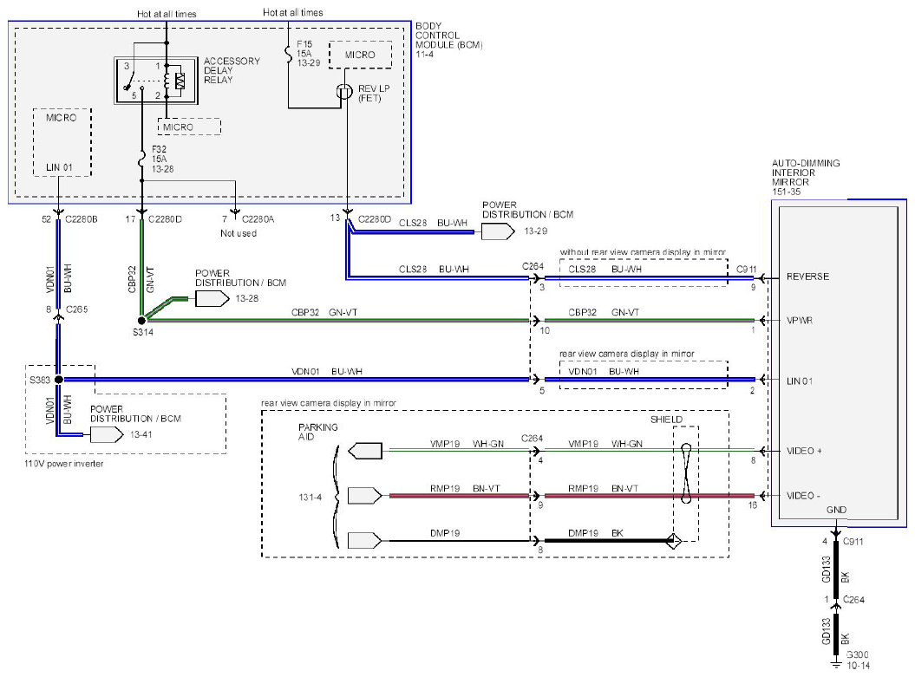Click 'AUTO-DIMMING INTERIOR MIRROR' title
This screenshot has width=915, height=677.
(806, 173)
